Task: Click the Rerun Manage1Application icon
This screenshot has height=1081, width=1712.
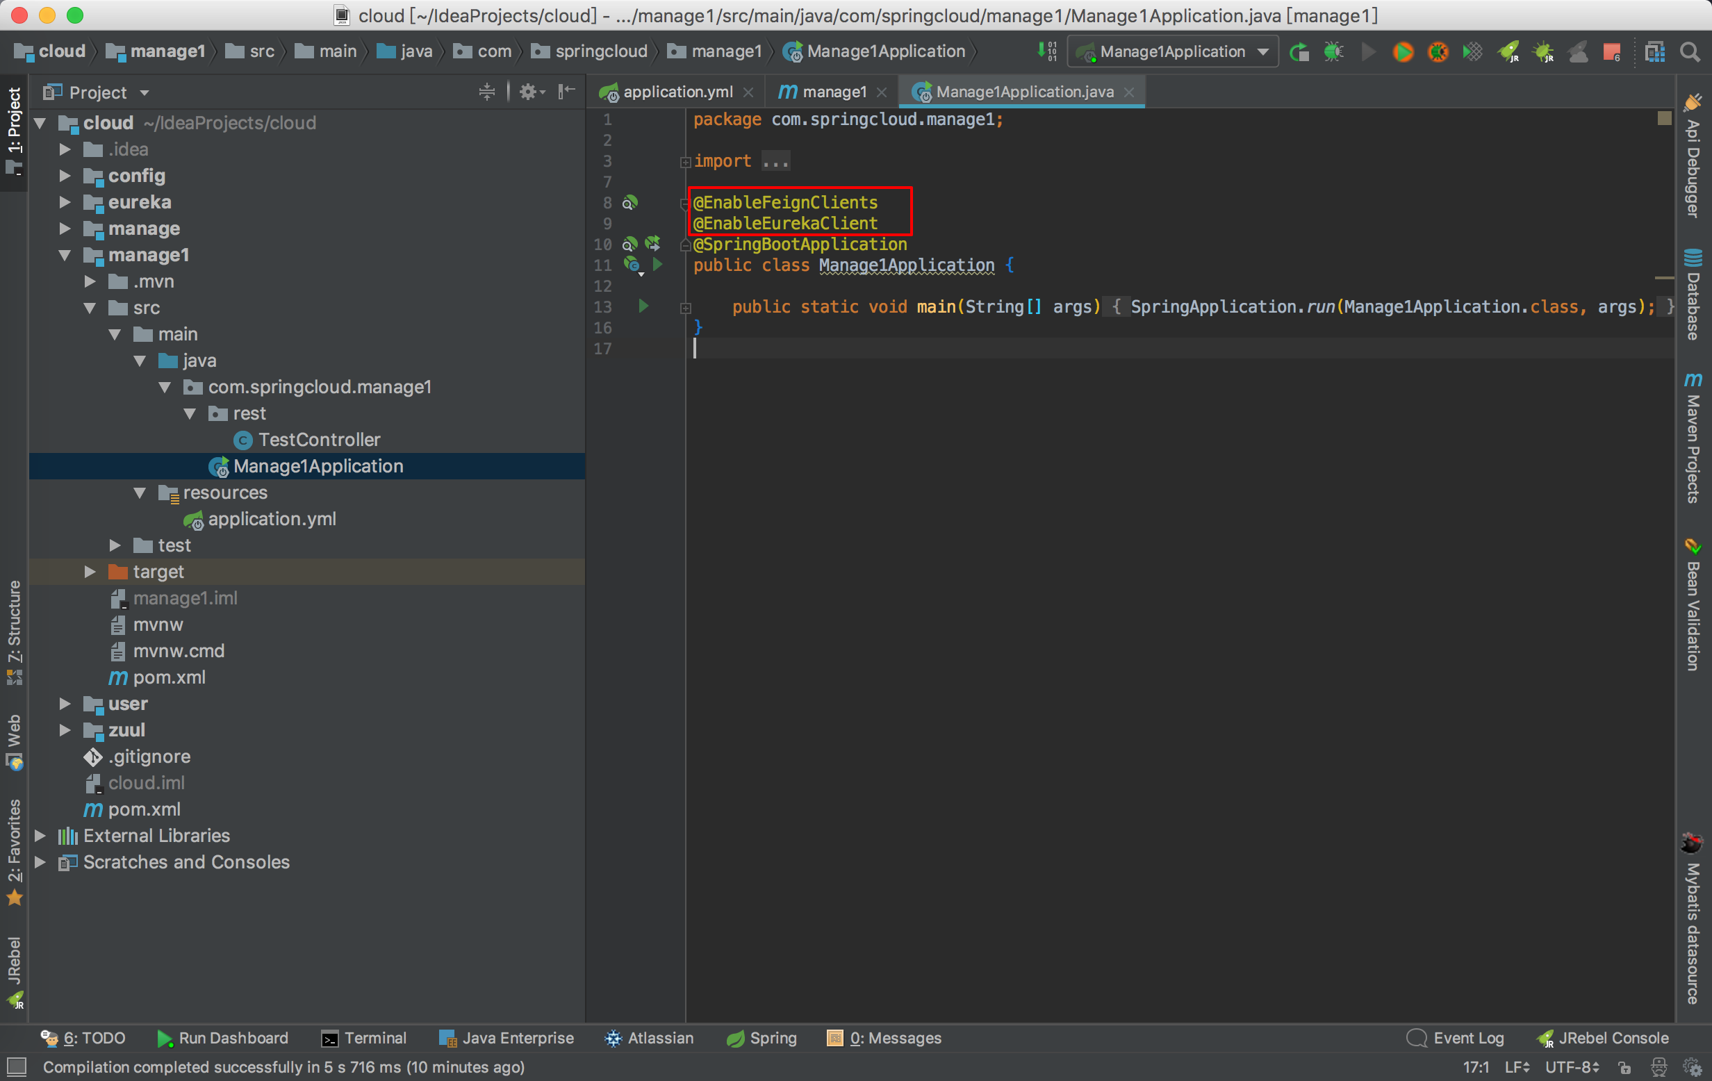Action: click(1299, 52)
